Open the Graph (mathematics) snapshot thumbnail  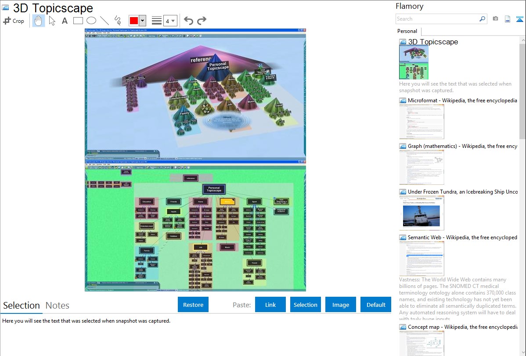[x=422, y=167]
